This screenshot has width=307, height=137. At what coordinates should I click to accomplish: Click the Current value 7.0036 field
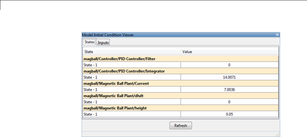pyautogui.click(x=229, y=90)
